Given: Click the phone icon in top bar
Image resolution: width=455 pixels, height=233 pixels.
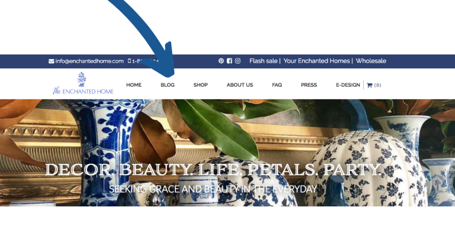Looking at the screenshot, I should 129,61.
